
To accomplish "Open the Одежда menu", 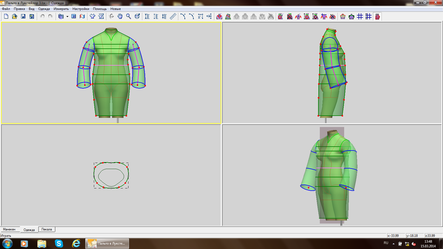I will (44, 9).
